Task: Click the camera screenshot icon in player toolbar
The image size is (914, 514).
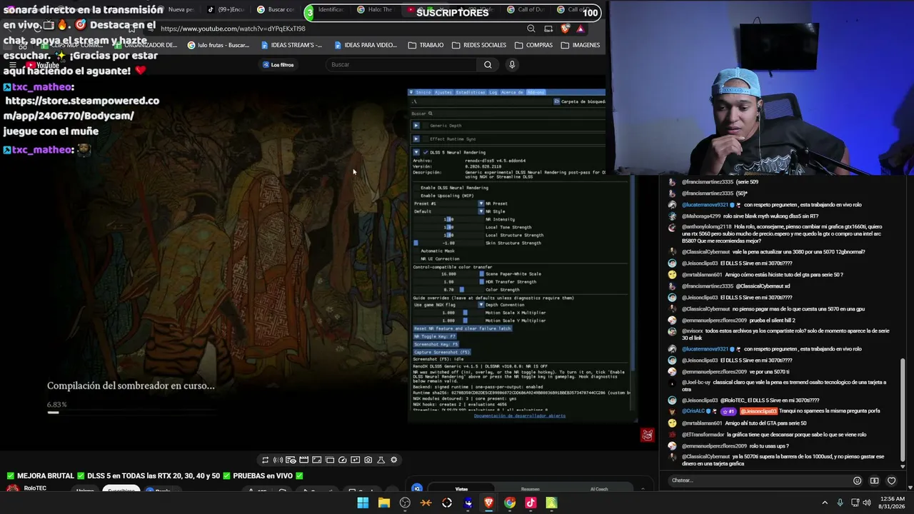Action: 368,460
